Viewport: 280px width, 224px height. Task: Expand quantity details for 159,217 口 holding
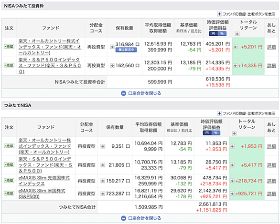click(x=103, y=181)
